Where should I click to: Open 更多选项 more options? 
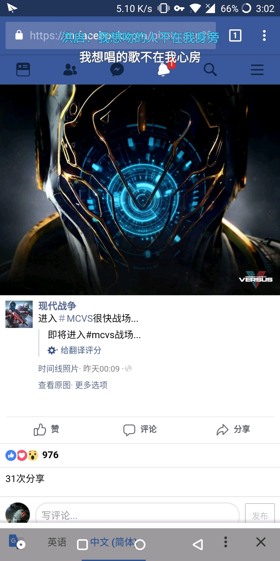91,385
